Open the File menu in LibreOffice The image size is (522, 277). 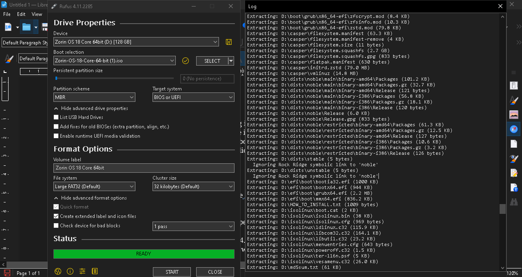(7, 14)
